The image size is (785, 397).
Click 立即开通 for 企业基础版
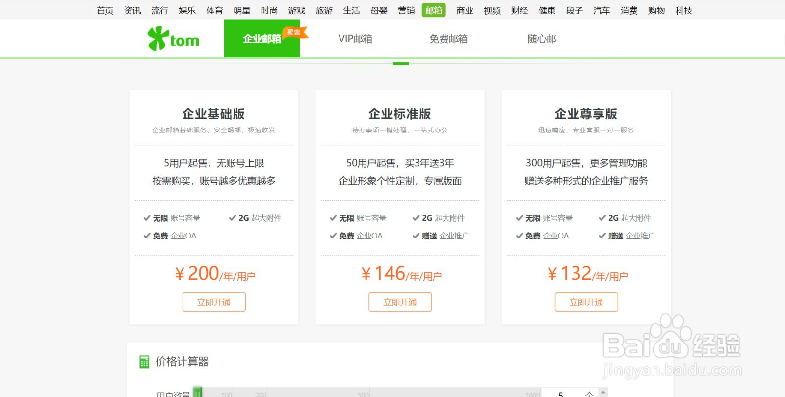tap(214, 302)
